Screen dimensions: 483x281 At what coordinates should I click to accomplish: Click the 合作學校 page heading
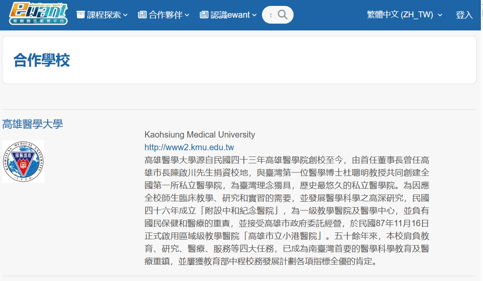pos(42,60)
